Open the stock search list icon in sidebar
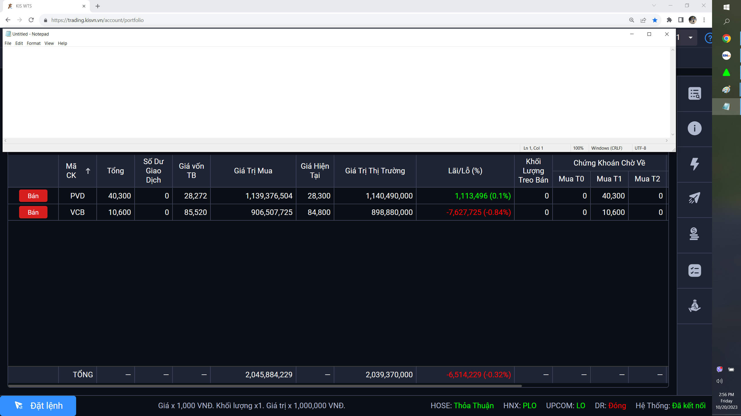Viewport: 741px width, 416px height. click(x=694, y=93)
